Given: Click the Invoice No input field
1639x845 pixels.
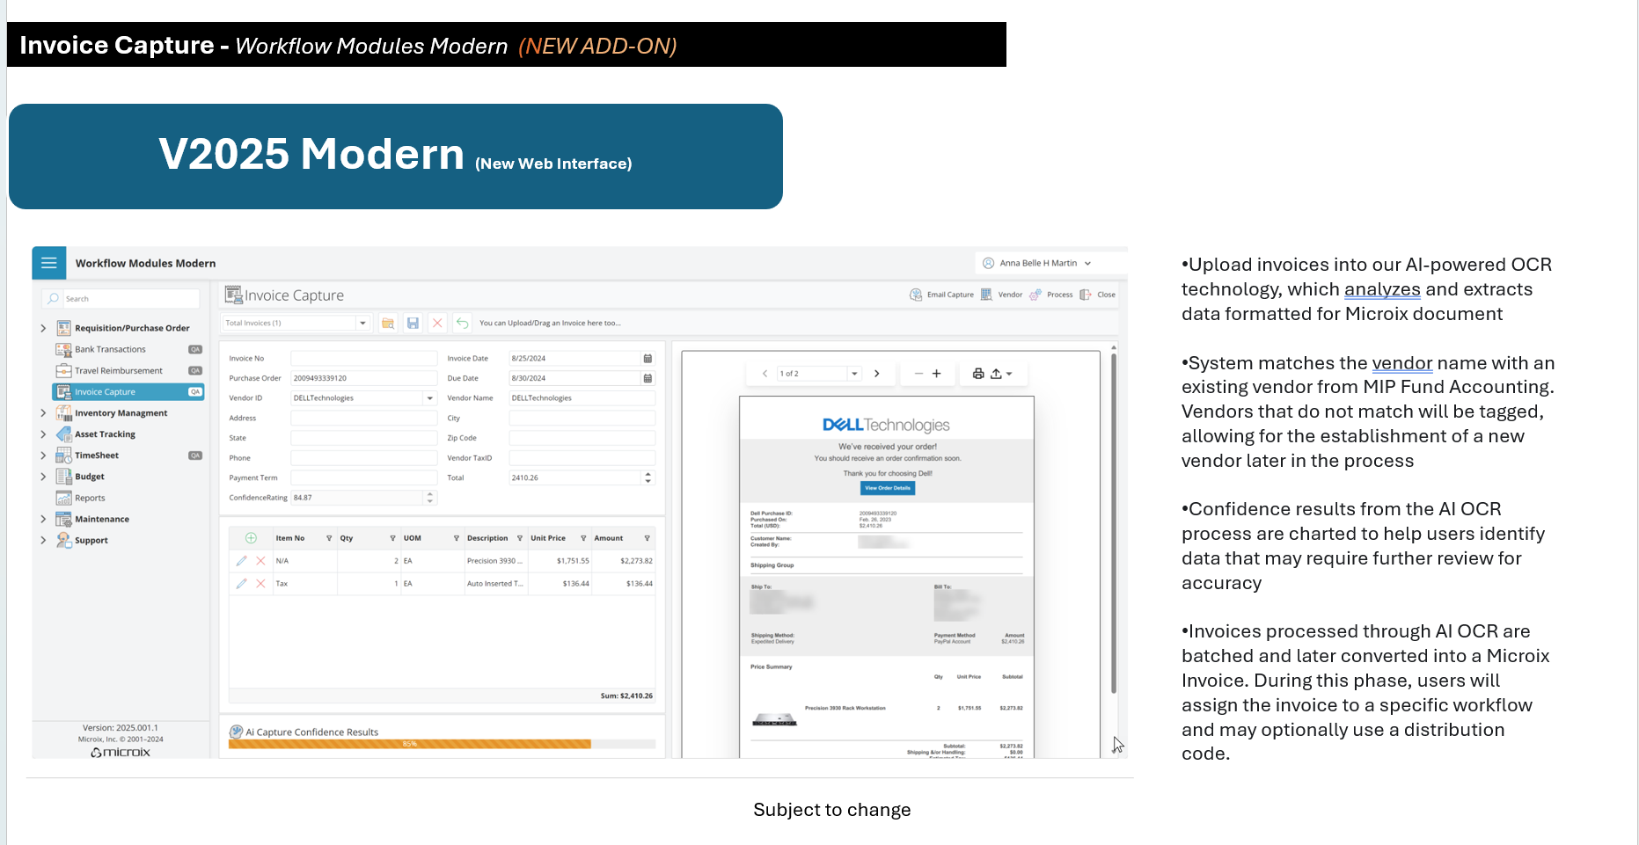Looking at the screenshot, I should [x=363, y=359].
